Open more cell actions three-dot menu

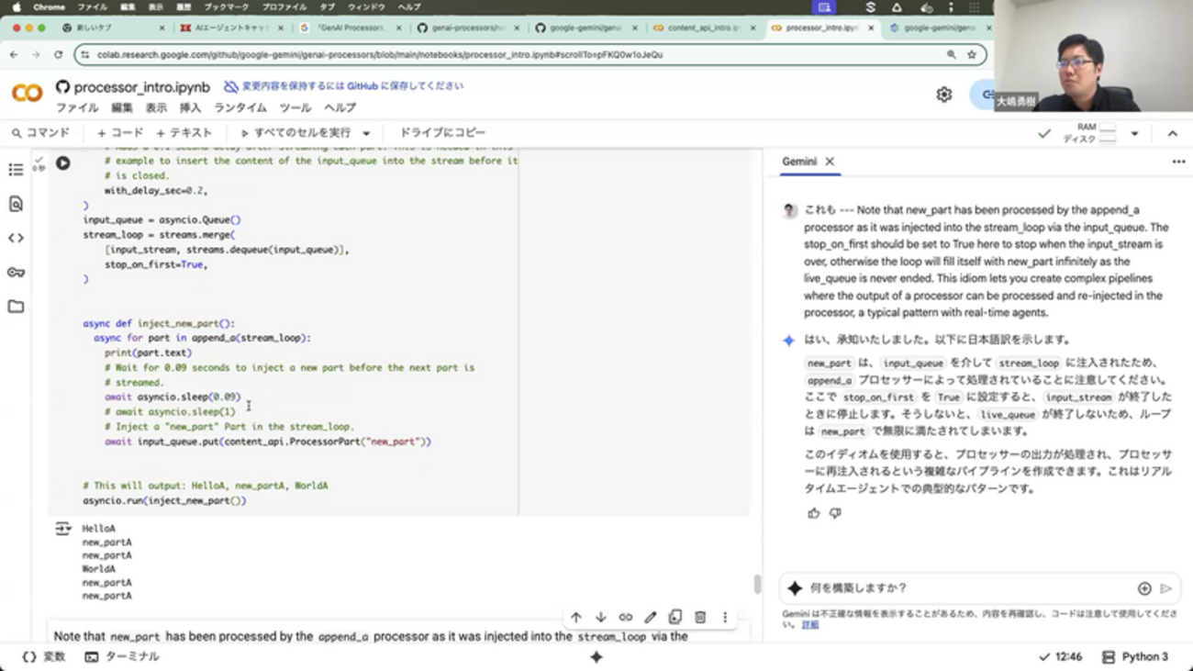click(x=725, y=618)
